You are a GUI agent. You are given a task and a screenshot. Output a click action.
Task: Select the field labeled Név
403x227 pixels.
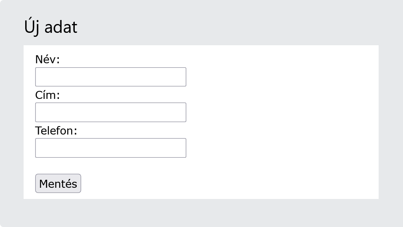tap(110, 77)
